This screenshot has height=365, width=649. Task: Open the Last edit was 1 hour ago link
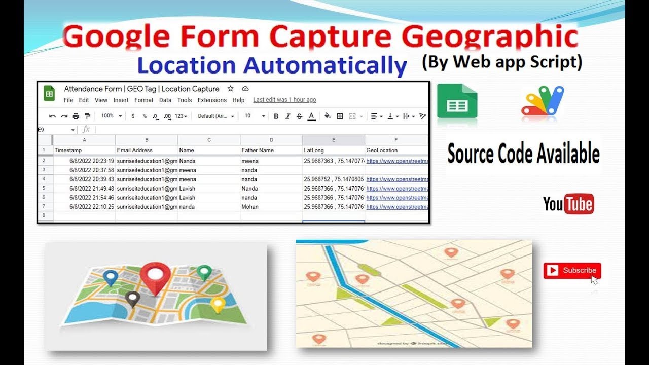coord(284,100)
